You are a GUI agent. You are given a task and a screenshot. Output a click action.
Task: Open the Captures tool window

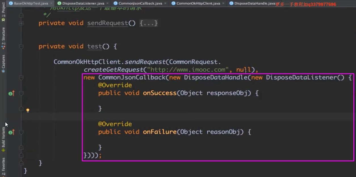[3, 63]
